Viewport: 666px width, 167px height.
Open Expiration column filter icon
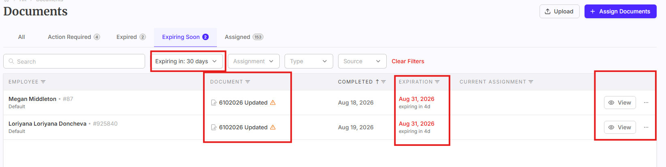[x=437, y=82]
